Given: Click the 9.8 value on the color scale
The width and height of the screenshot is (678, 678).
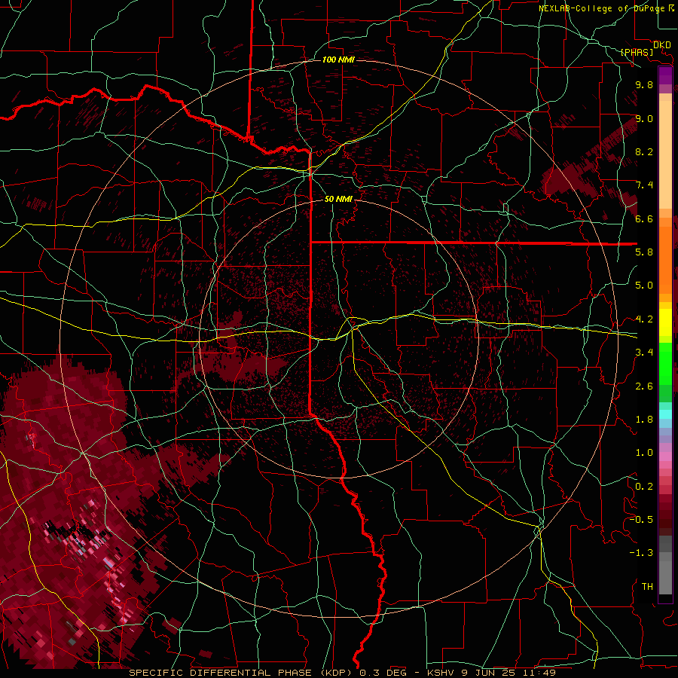Looking at the screenshot, I should 644,84.
